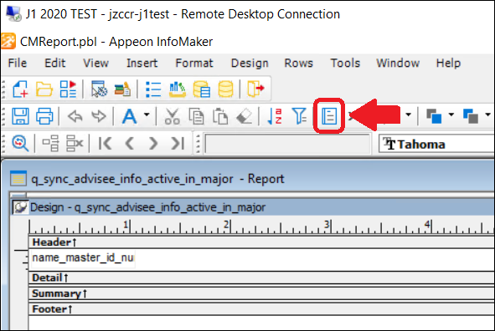This screenshot has width=495, height=331.
Task: Click the Remote Desktop Connection title bar icon
Action: [x=14, y=14]
